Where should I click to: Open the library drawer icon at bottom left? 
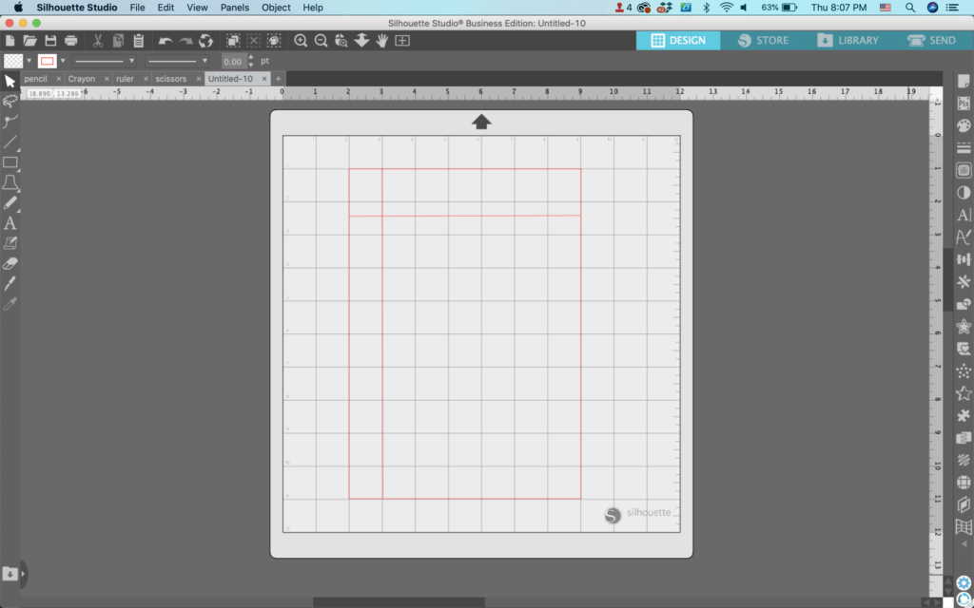point(10,574)
